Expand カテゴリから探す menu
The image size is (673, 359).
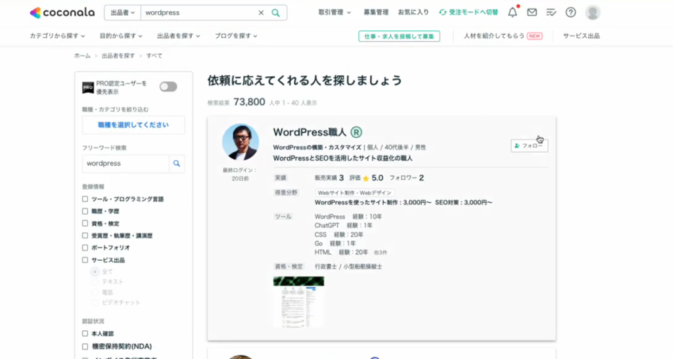click(57, 36)
